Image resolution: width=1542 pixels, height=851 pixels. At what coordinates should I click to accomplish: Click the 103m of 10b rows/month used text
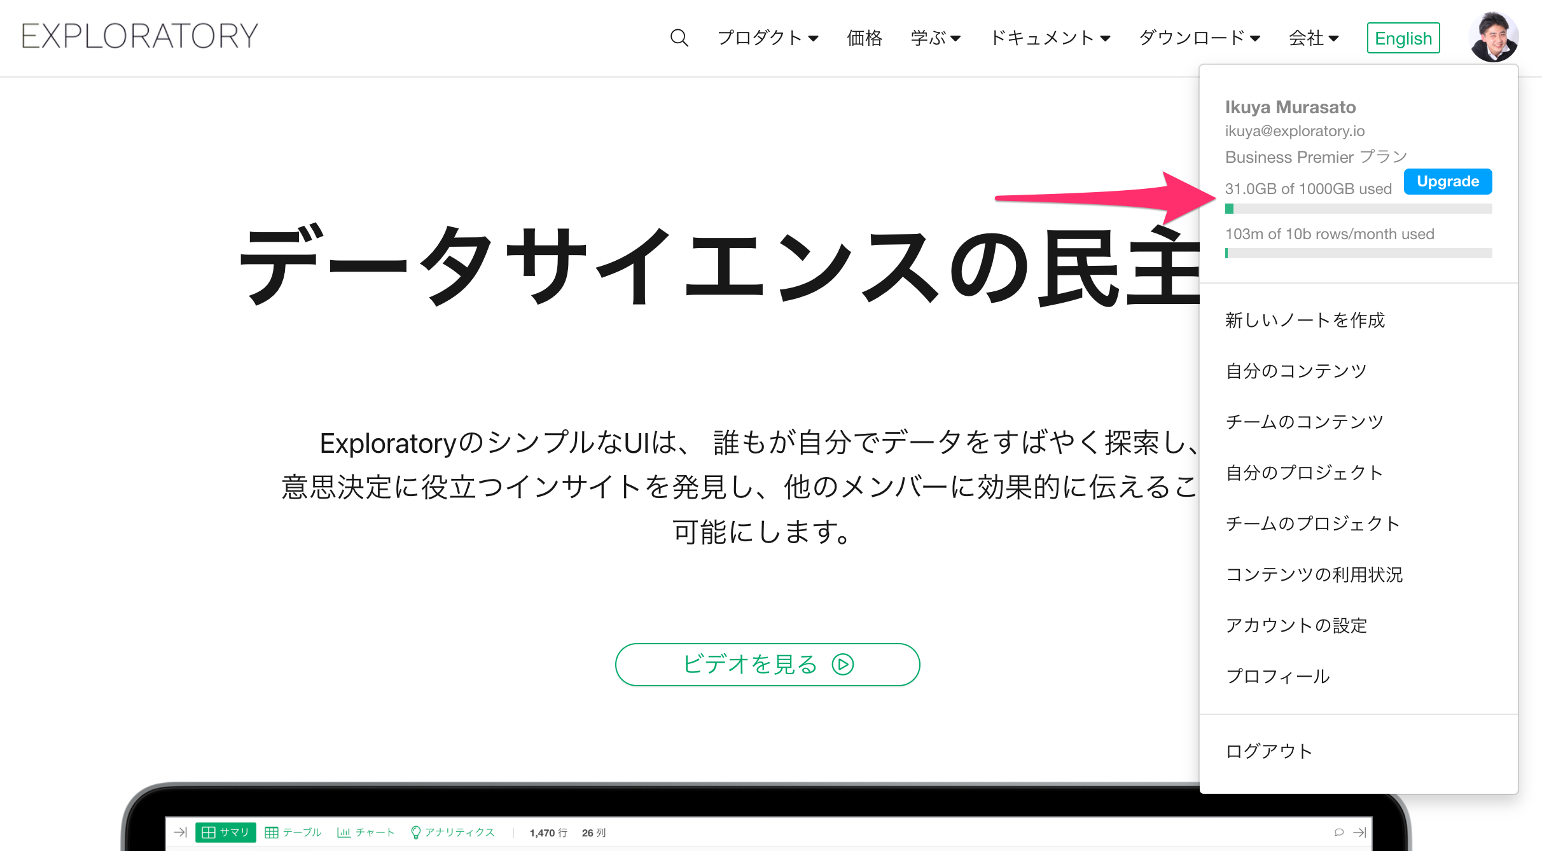pyautogui.click(x=1330, y=234)
